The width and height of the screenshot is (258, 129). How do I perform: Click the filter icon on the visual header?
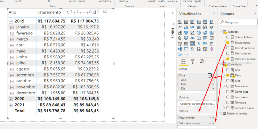(99, 11)
